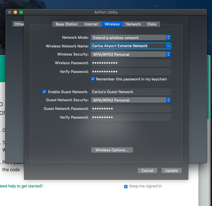212x206 pixels.
Task: Toggle Keep me signed in checkbox
Action: click(126, 187)
